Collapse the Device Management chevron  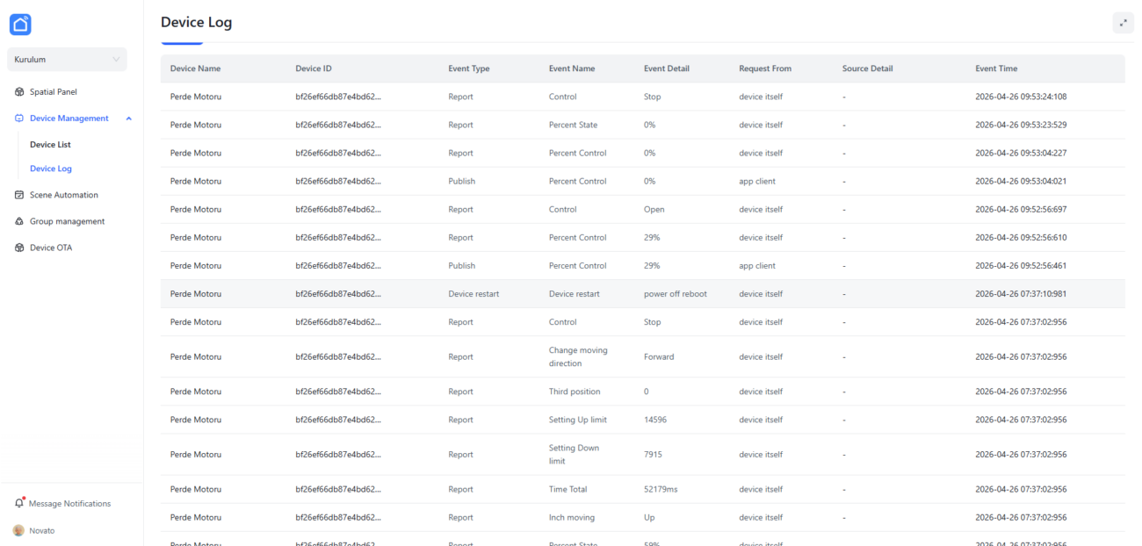pyautogui.click(x=129, y=119)
